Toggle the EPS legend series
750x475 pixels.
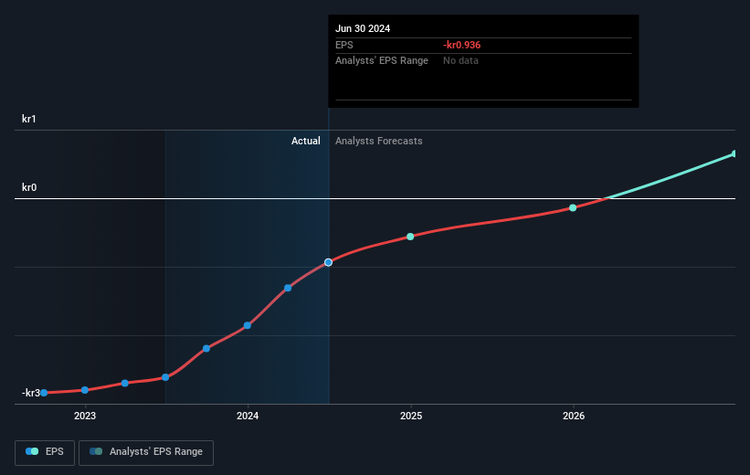(x=45, y=452)
